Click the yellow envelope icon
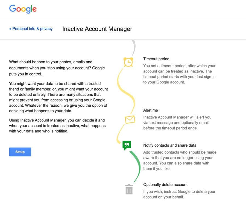Image resolution: width=246 pixels, height=204 pixels. 130,120
